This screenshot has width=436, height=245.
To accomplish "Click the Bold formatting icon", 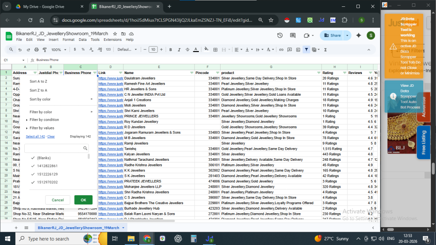I will [170, 49].
